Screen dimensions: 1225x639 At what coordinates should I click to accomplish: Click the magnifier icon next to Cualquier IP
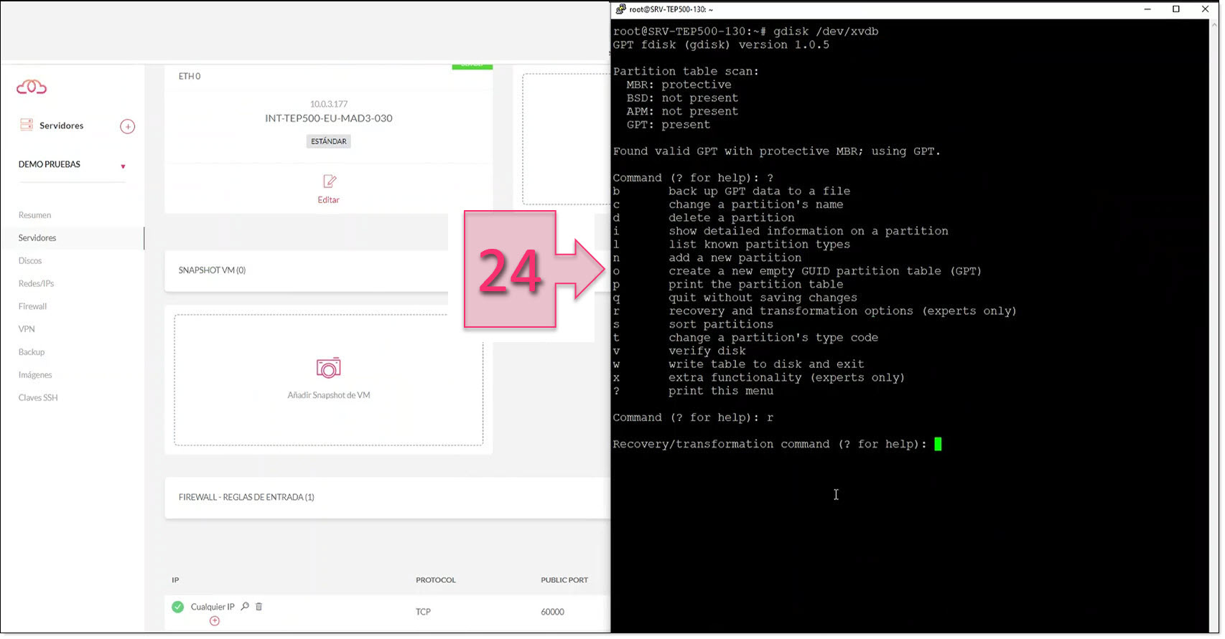click(x=245, y=607)
